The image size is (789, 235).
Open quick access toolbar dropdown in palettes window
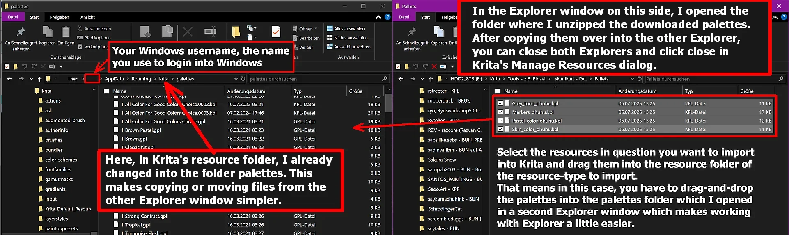[x=61, y=66]
